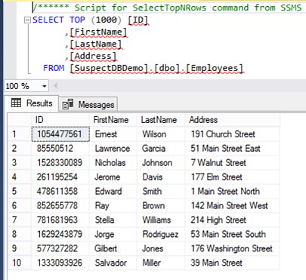Select the ID column header

point(60,120)
